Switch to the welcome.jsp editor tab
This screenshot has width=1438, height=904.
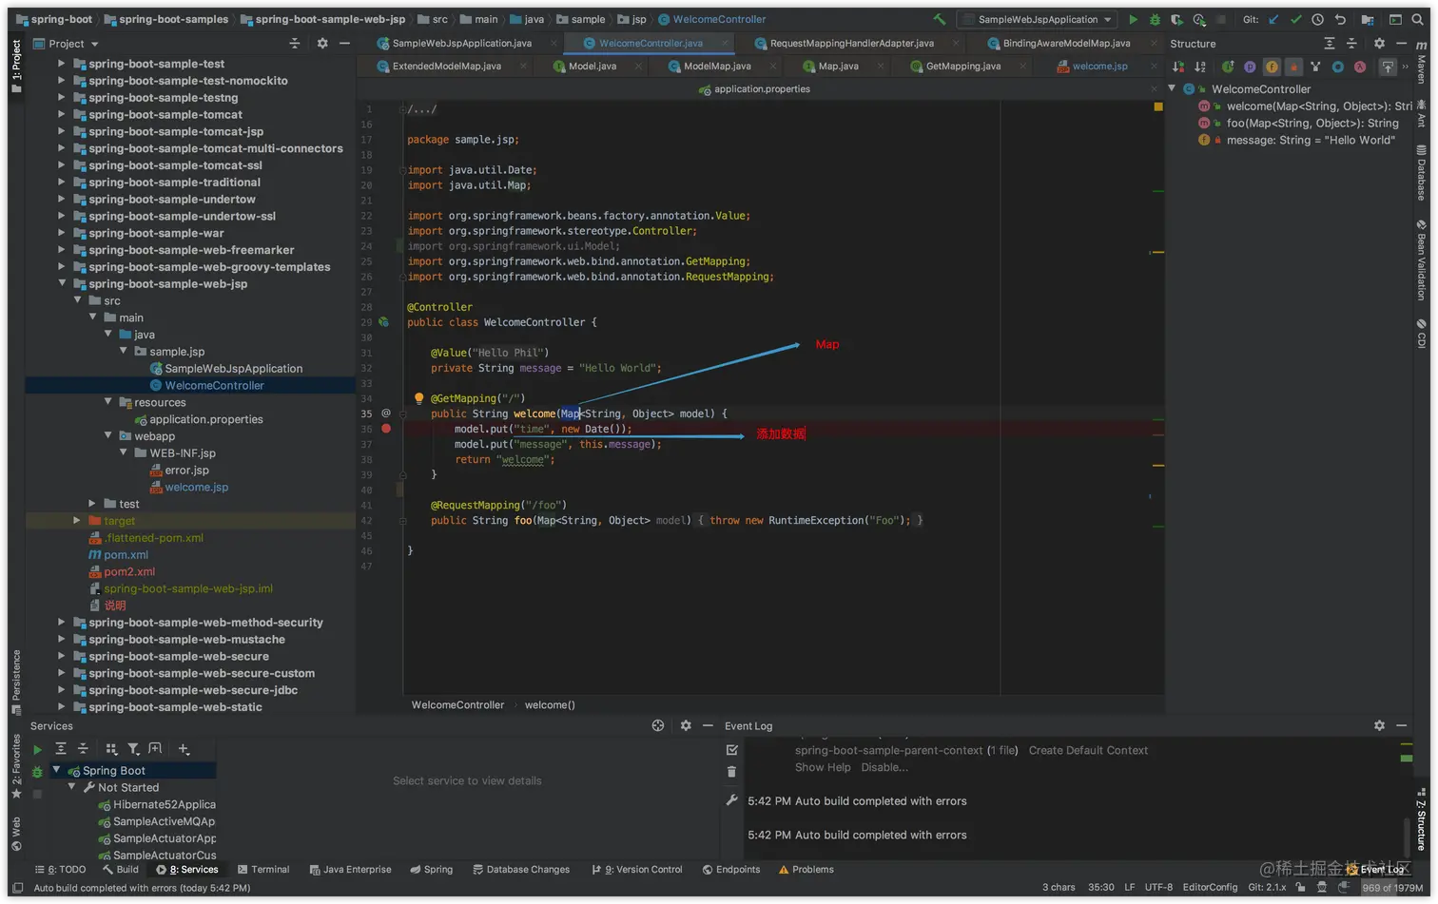[x=1098, y=67]
